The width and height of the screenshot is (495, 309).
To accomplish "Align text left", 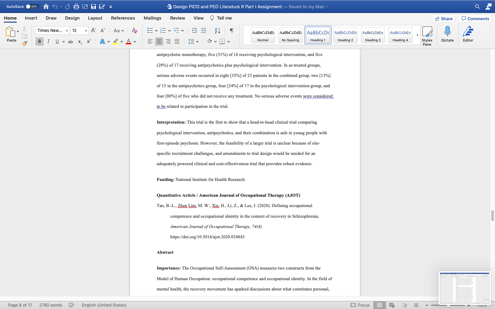I will pos(150,42).
